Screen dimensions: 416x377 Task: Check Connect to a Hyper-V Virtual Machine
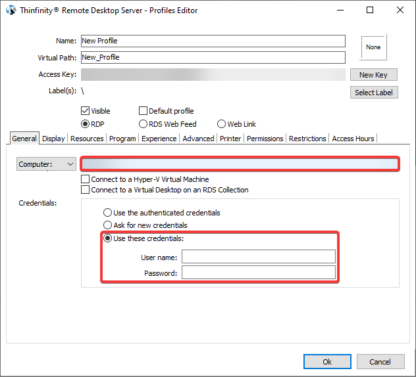[x=85, y=179]
